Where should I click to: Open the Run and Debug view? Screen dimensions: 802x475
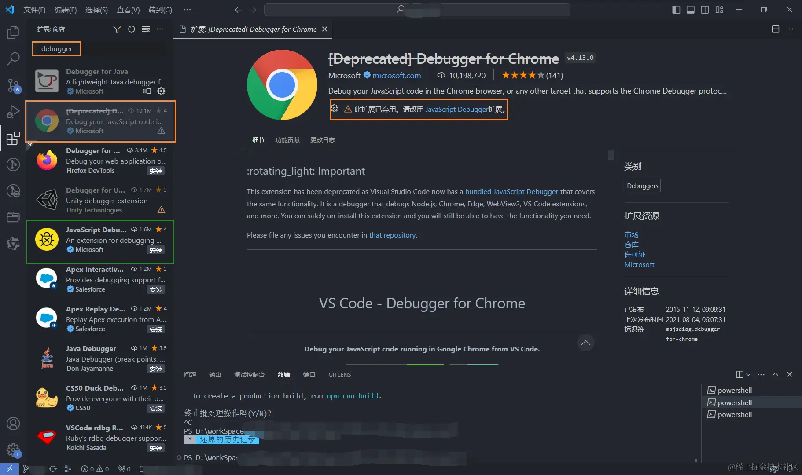[x=13, y=112]
